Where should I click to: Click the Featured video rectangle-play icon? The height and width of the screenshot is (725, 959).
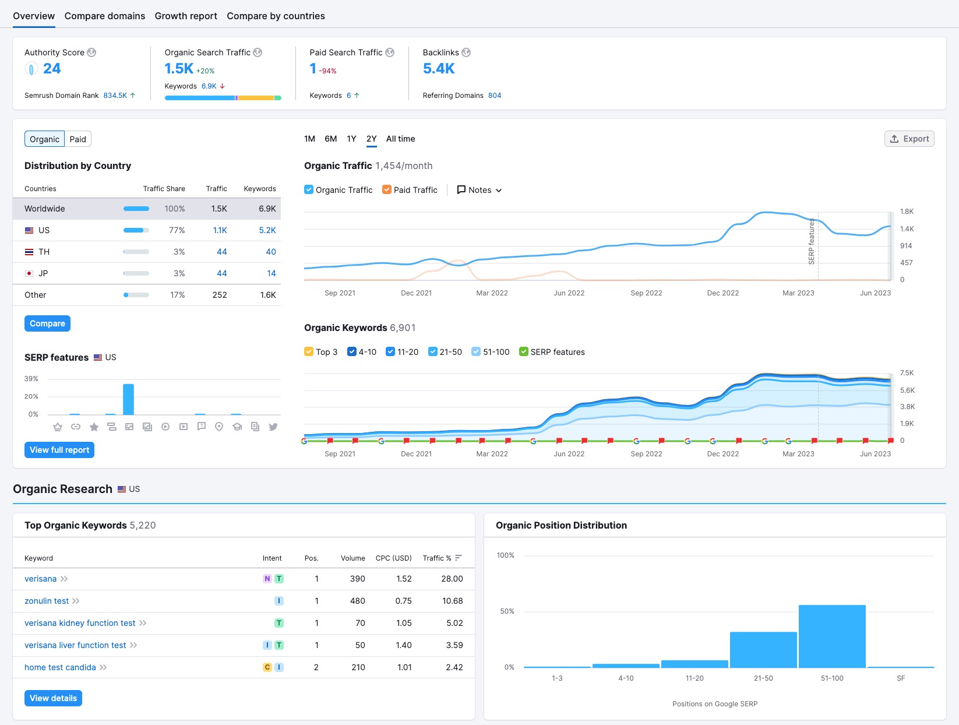[x=184, y=427]
